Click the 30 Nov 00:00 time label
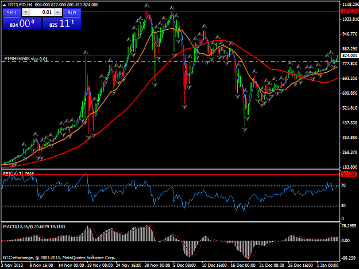 (157, 265)
